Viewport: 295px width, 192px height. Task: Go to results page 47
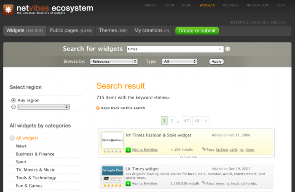click(186, 121)
